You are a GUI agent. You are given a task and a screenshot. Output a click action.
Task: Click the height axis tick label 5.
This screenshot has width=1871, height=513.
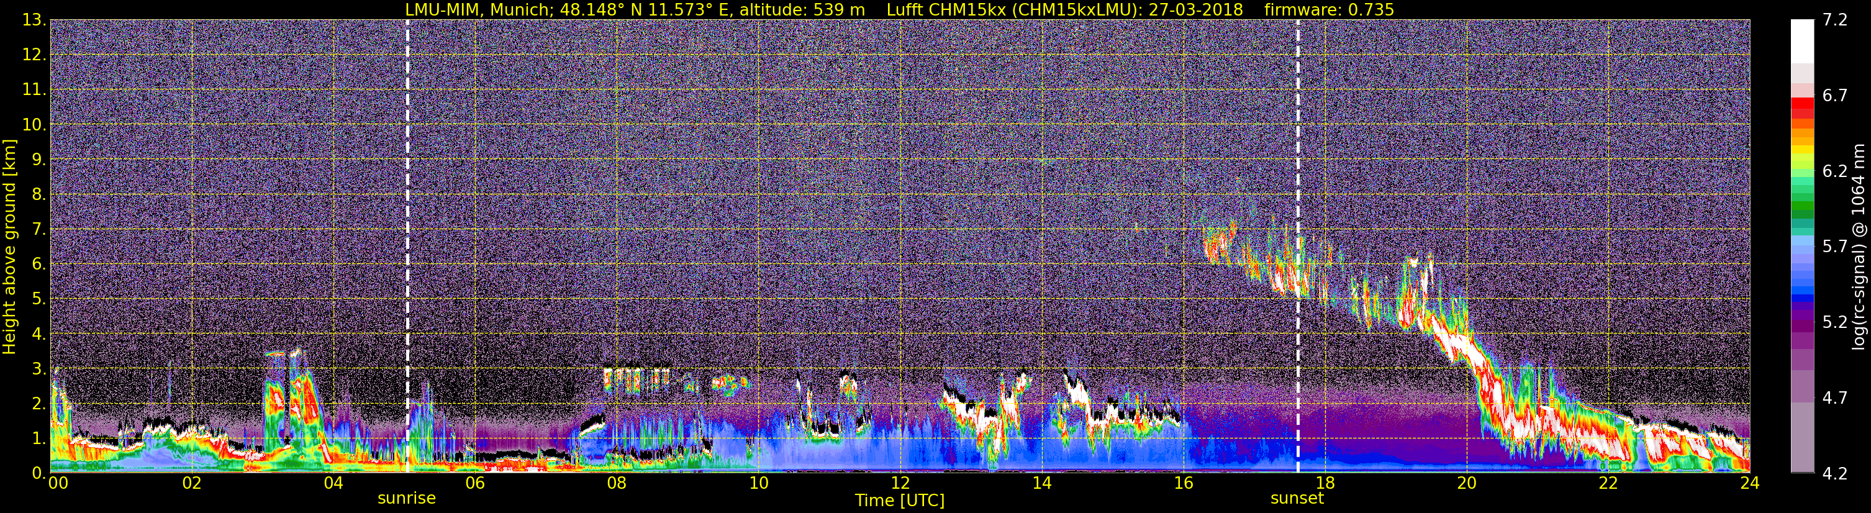tap(39, 299)
